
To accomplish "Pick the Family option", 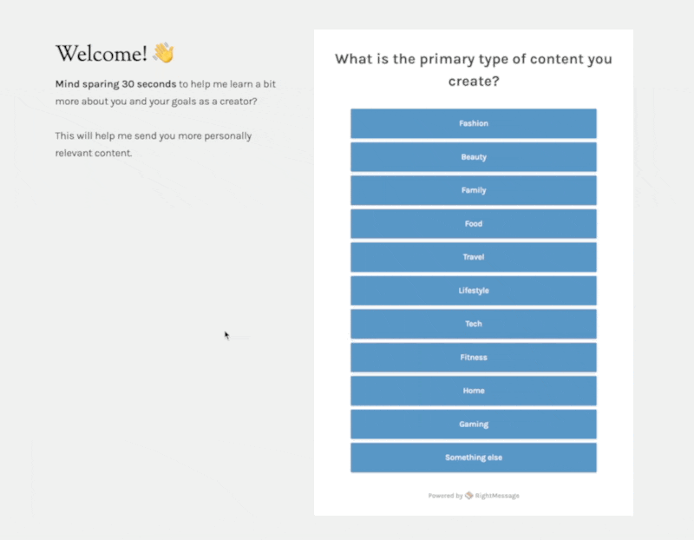I will (x=473, y=190).
